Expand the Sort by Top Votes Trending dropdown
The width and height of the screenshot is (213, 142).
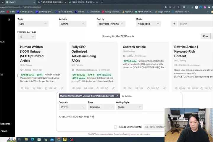(x=111, y=24)
